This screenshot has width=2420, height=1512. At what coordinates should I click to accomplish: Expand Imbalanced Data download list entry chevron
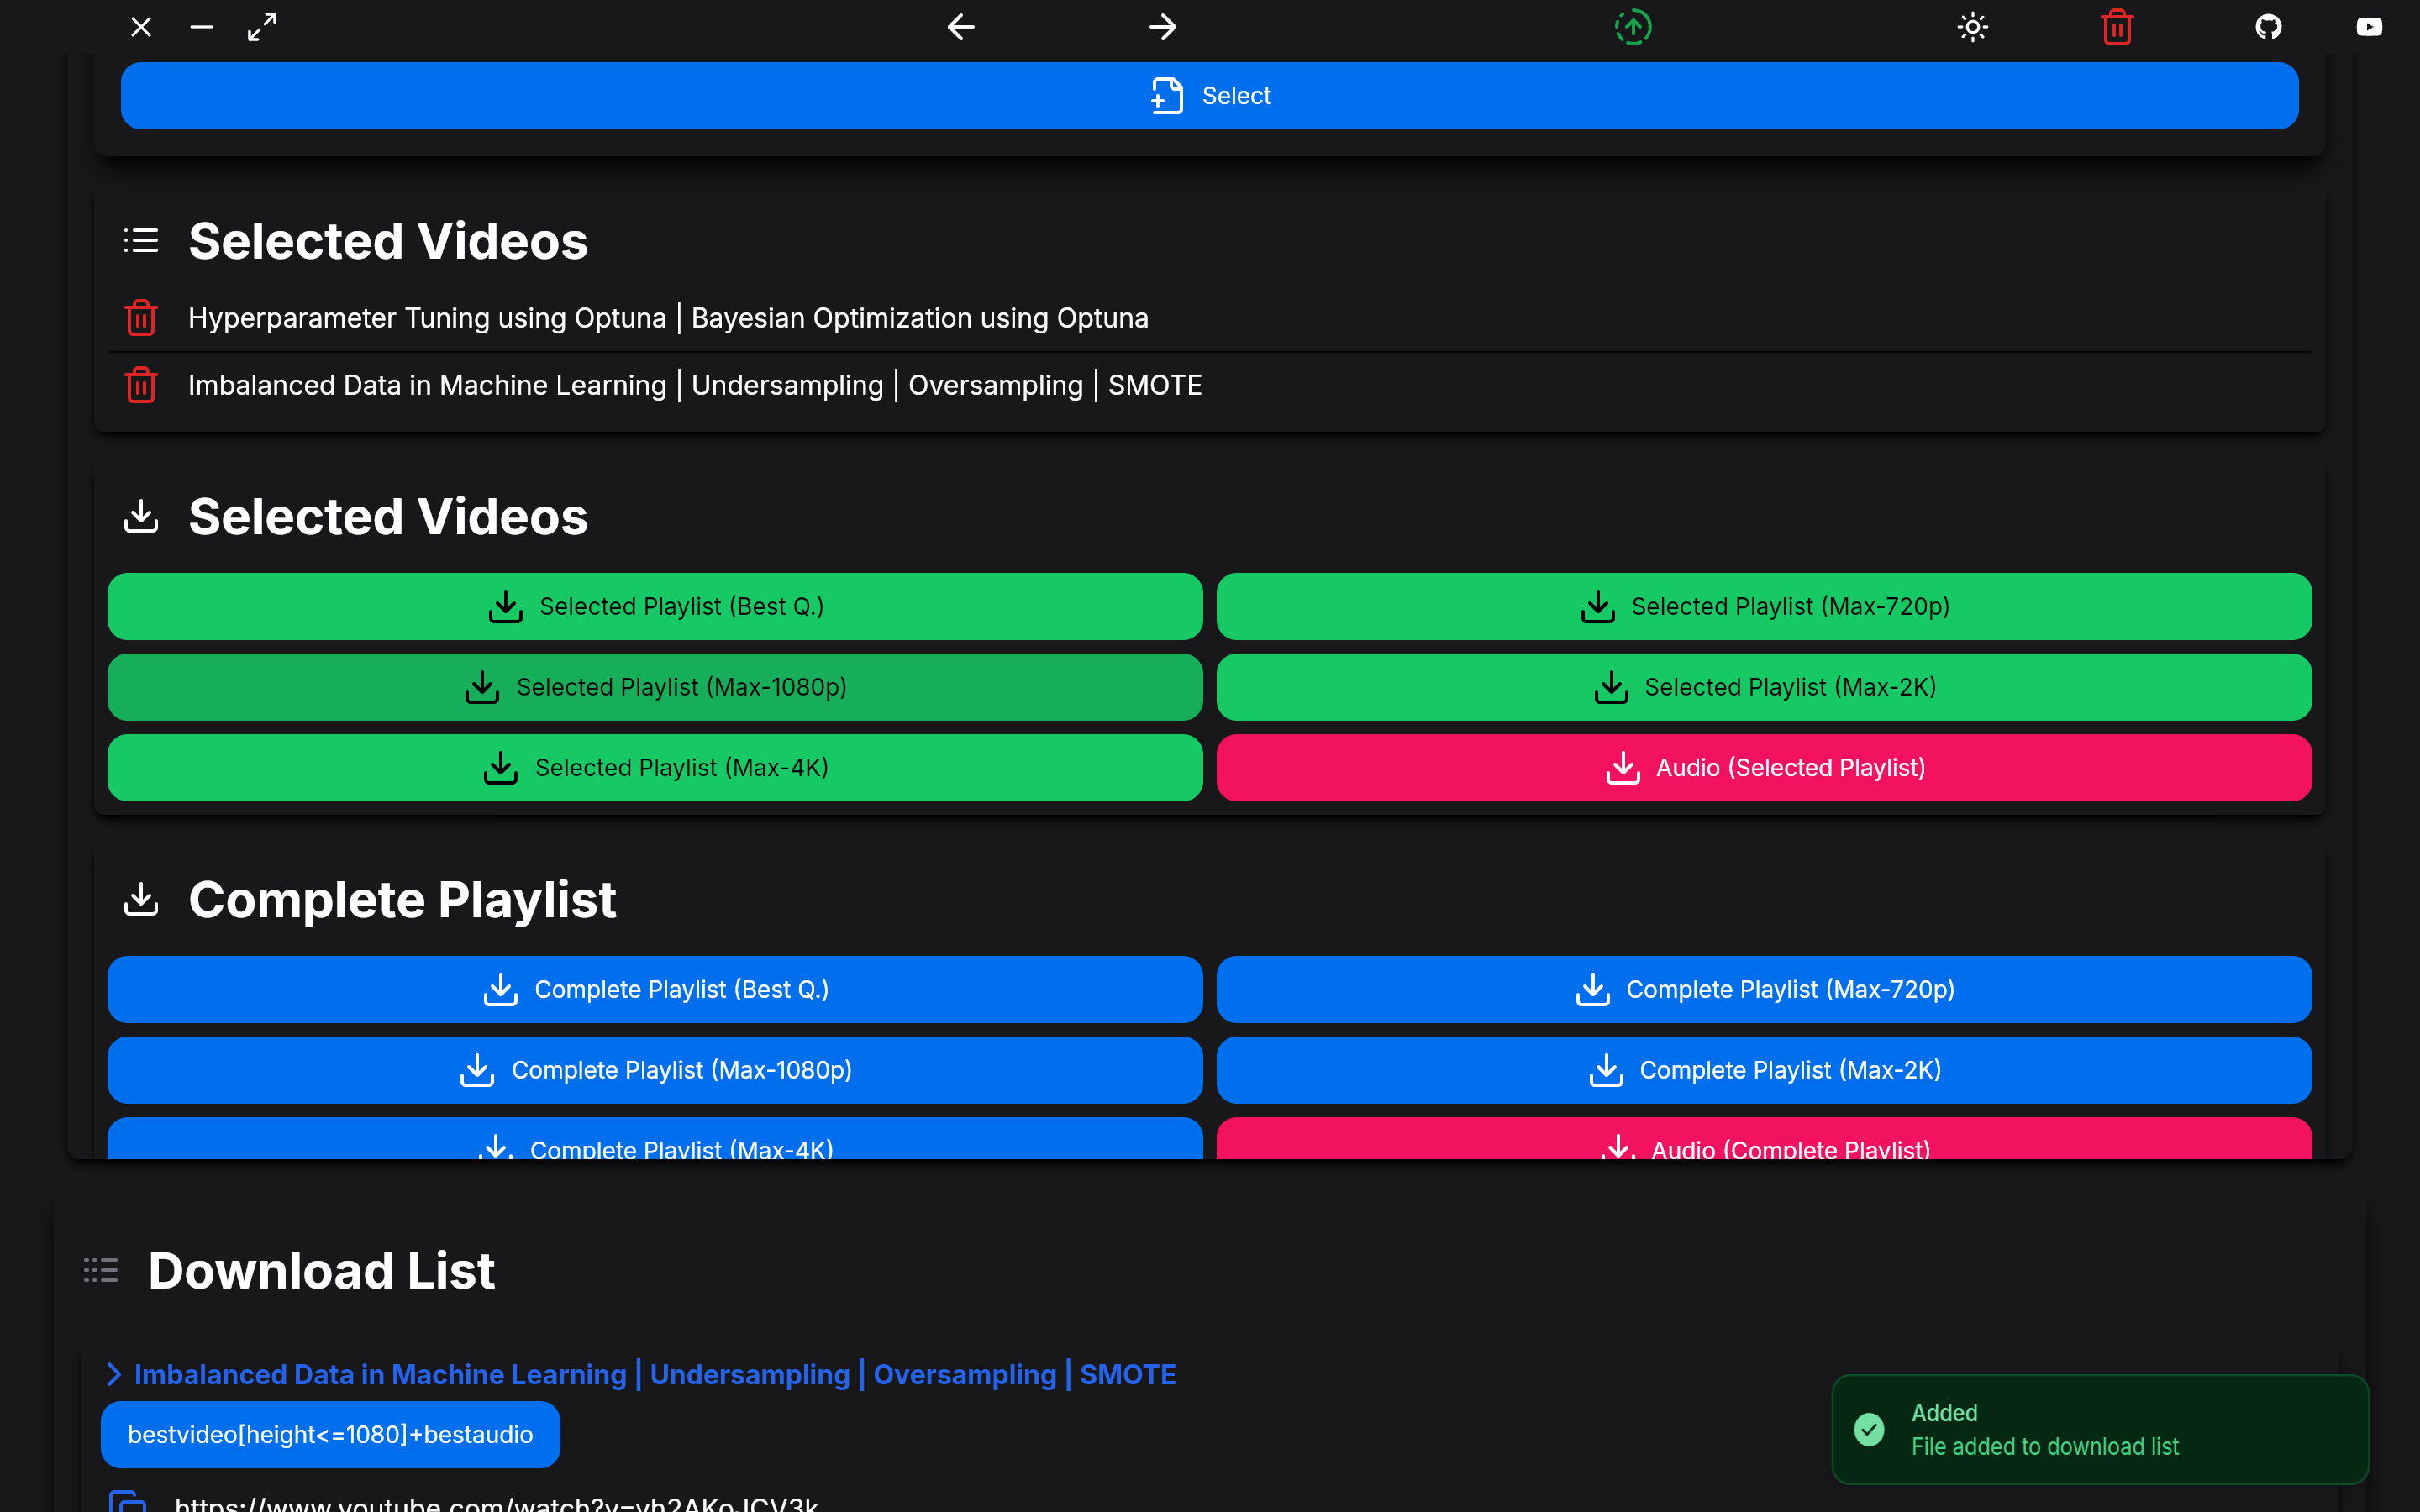pyautogui.click(x=114, y=1374)
